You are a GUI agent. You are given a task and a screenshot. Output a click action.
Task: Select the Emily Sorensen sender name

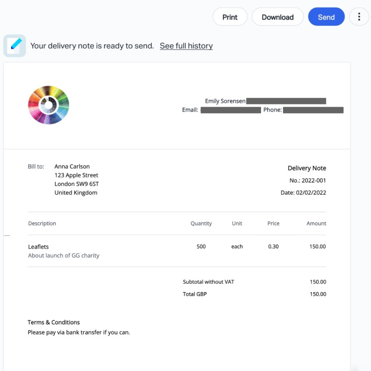(x=225, y=101)
